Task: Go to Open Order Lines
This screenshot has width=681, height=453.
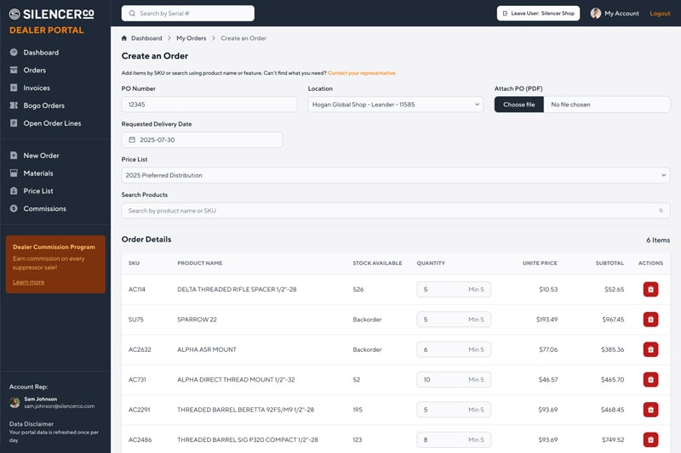Action: (x=52, y=123)
